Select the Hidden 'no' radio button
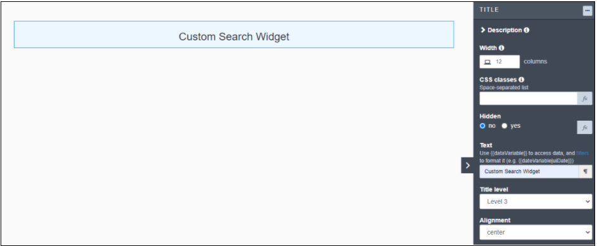The image size is (597, 246). pos(483,126)
